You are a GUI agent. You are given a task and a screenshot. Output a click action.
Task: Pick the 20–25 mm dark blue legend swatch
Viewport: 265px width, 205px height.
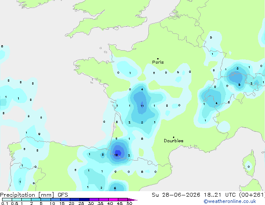pyautogui.click(x=75, y=200)
